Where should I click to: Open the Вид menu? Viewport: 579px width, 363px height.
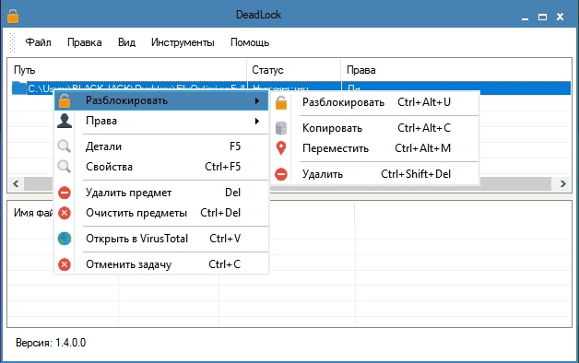coord(126,42)
